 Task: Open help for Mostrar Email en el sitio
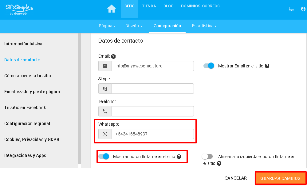(x=267, y=66)
